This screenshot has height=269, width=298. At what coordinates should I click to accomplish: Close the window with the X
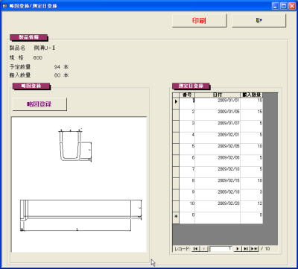(292, 6)
